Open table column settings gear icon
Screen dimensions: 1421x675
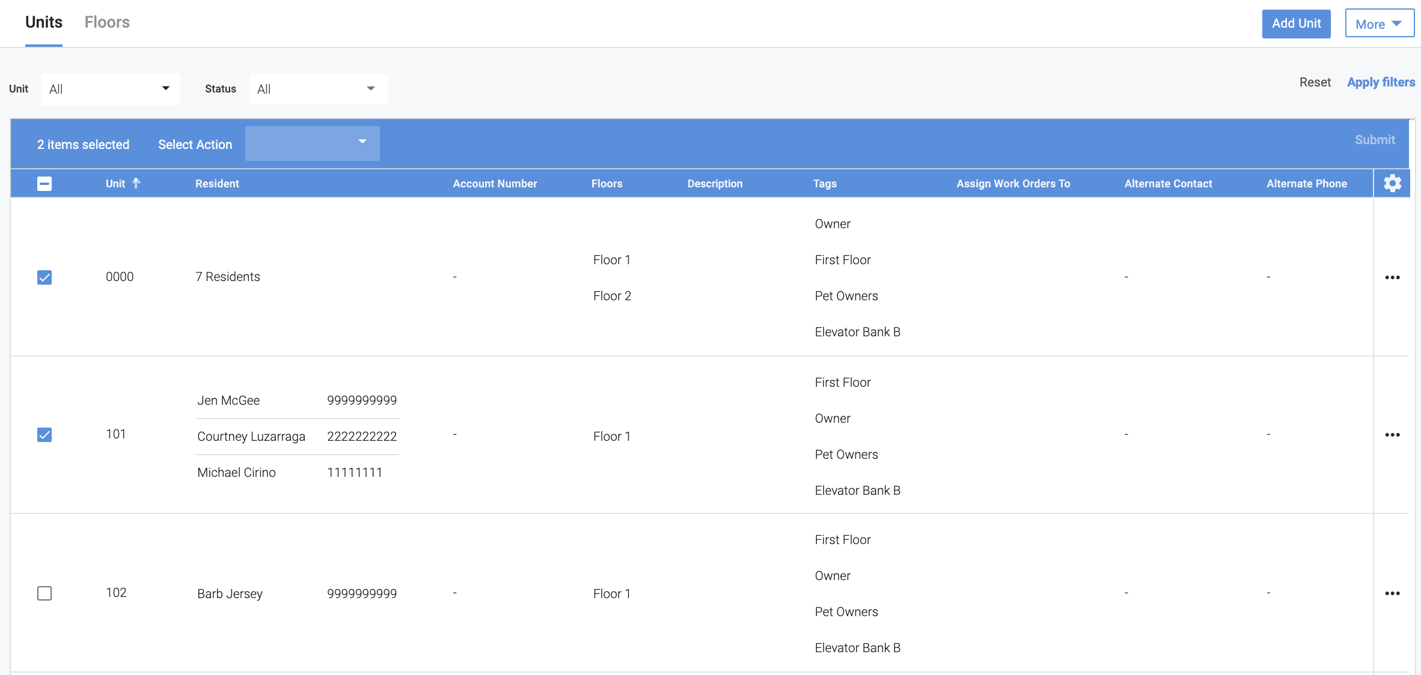click(1392, 183)
